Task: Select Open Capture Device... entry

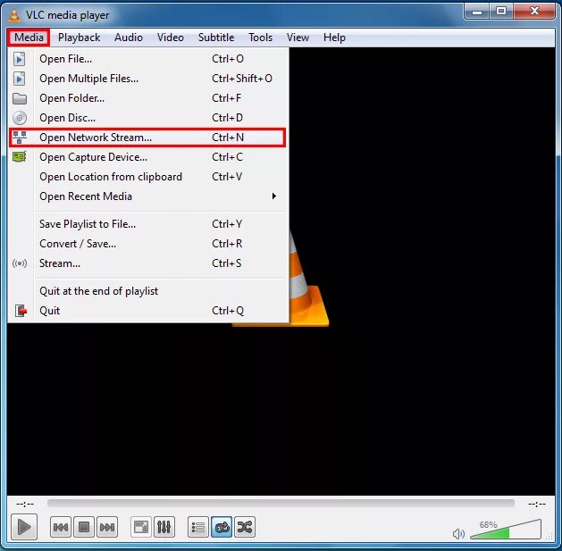Action: click(147, 157)
